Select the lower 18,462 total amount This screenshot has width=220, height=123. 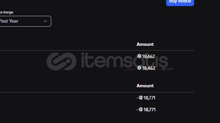[x=149, y=68]
